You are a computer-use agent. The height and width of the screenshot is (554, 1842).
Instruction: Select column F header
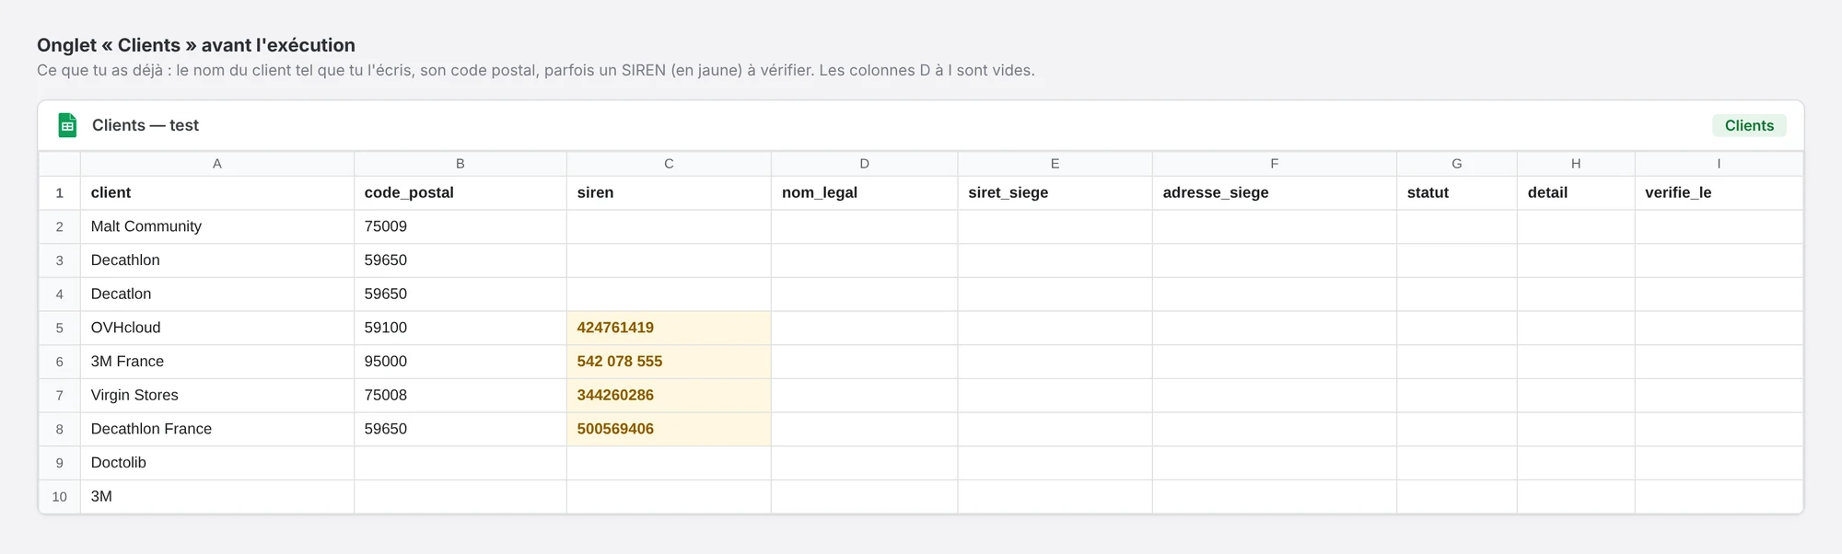pos(1275,164)
